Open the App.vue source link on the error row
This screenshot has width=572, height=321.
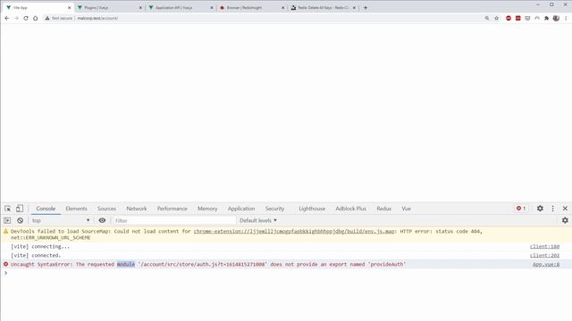point(546,264)
